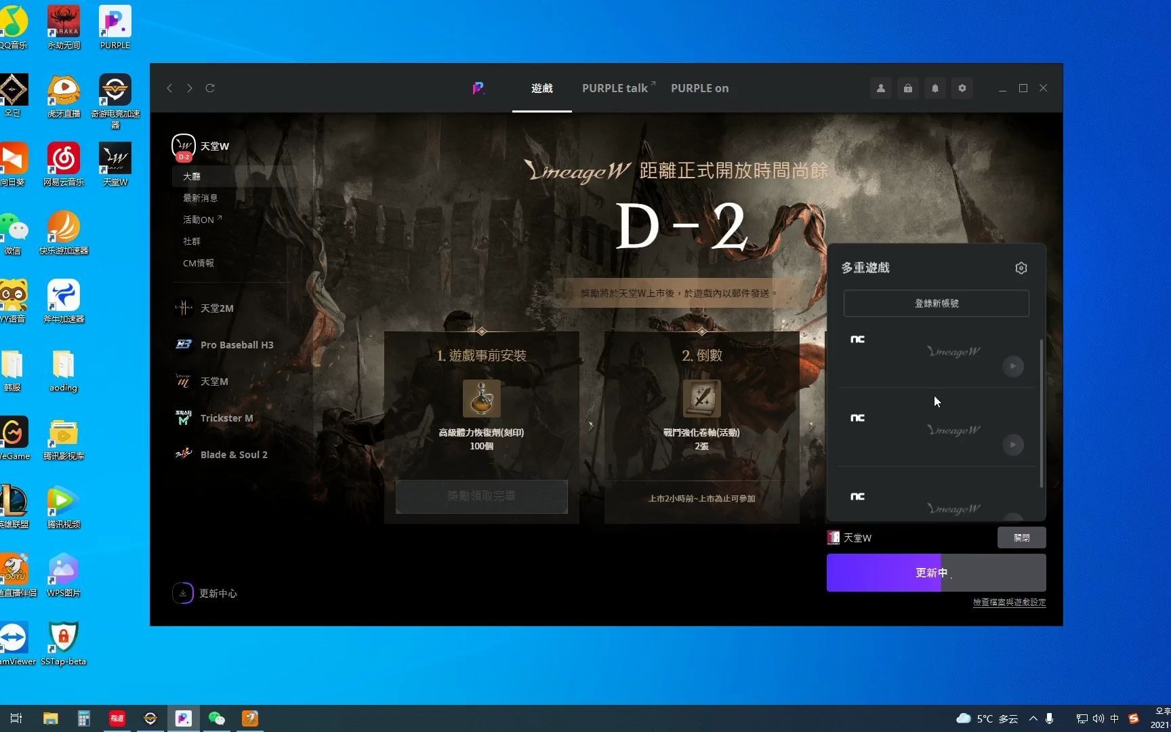Launch the second NC account game

click(1013, 445)
